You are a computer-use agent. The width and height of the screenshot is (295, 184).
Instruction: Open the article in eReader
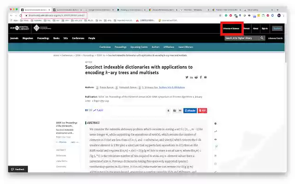click(190, 110)
